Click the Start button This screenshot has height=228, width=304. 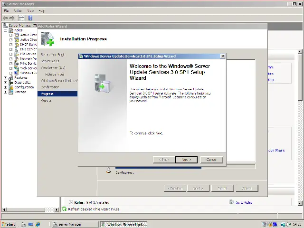pyautogui.click(x=9, y=224)
